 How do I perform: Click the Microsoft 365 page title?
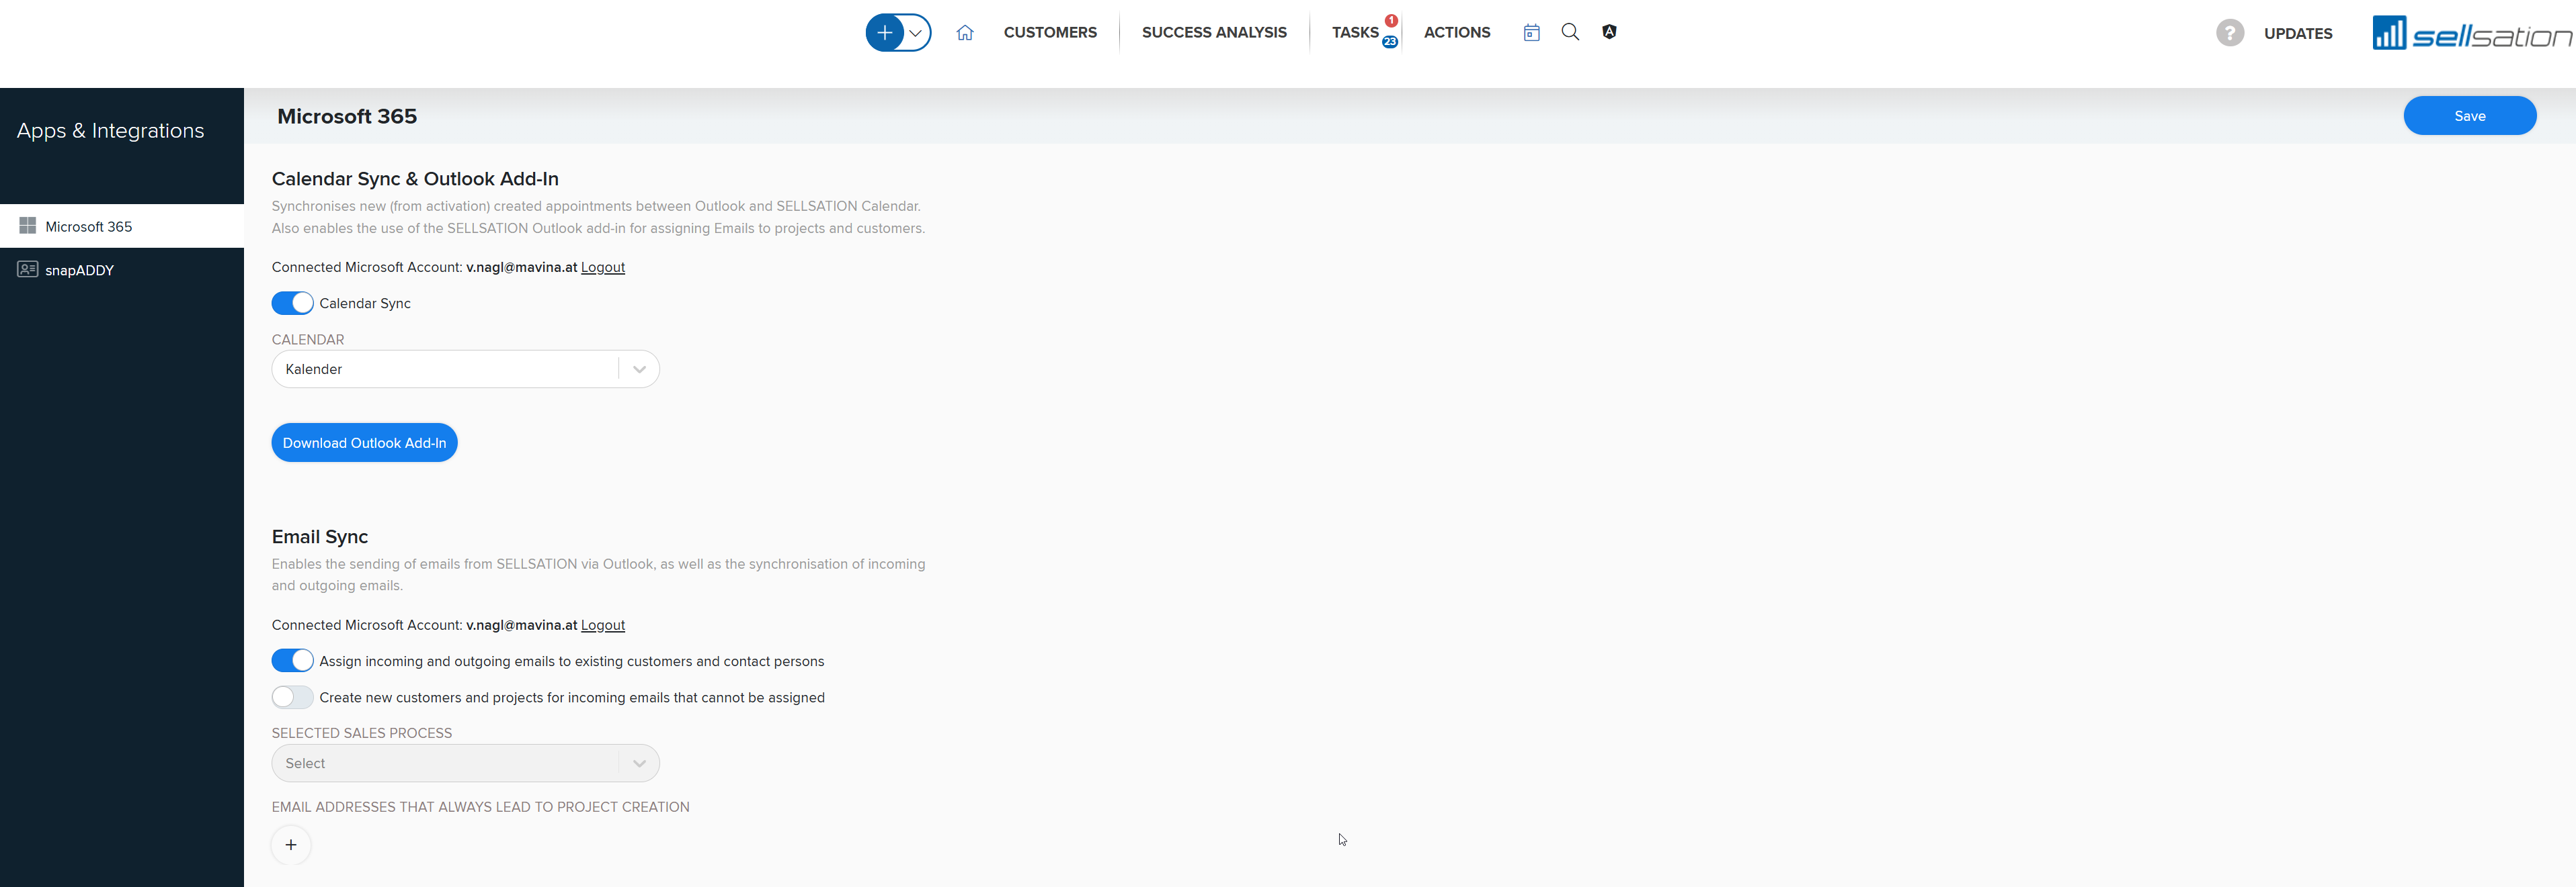click(347, 116)
